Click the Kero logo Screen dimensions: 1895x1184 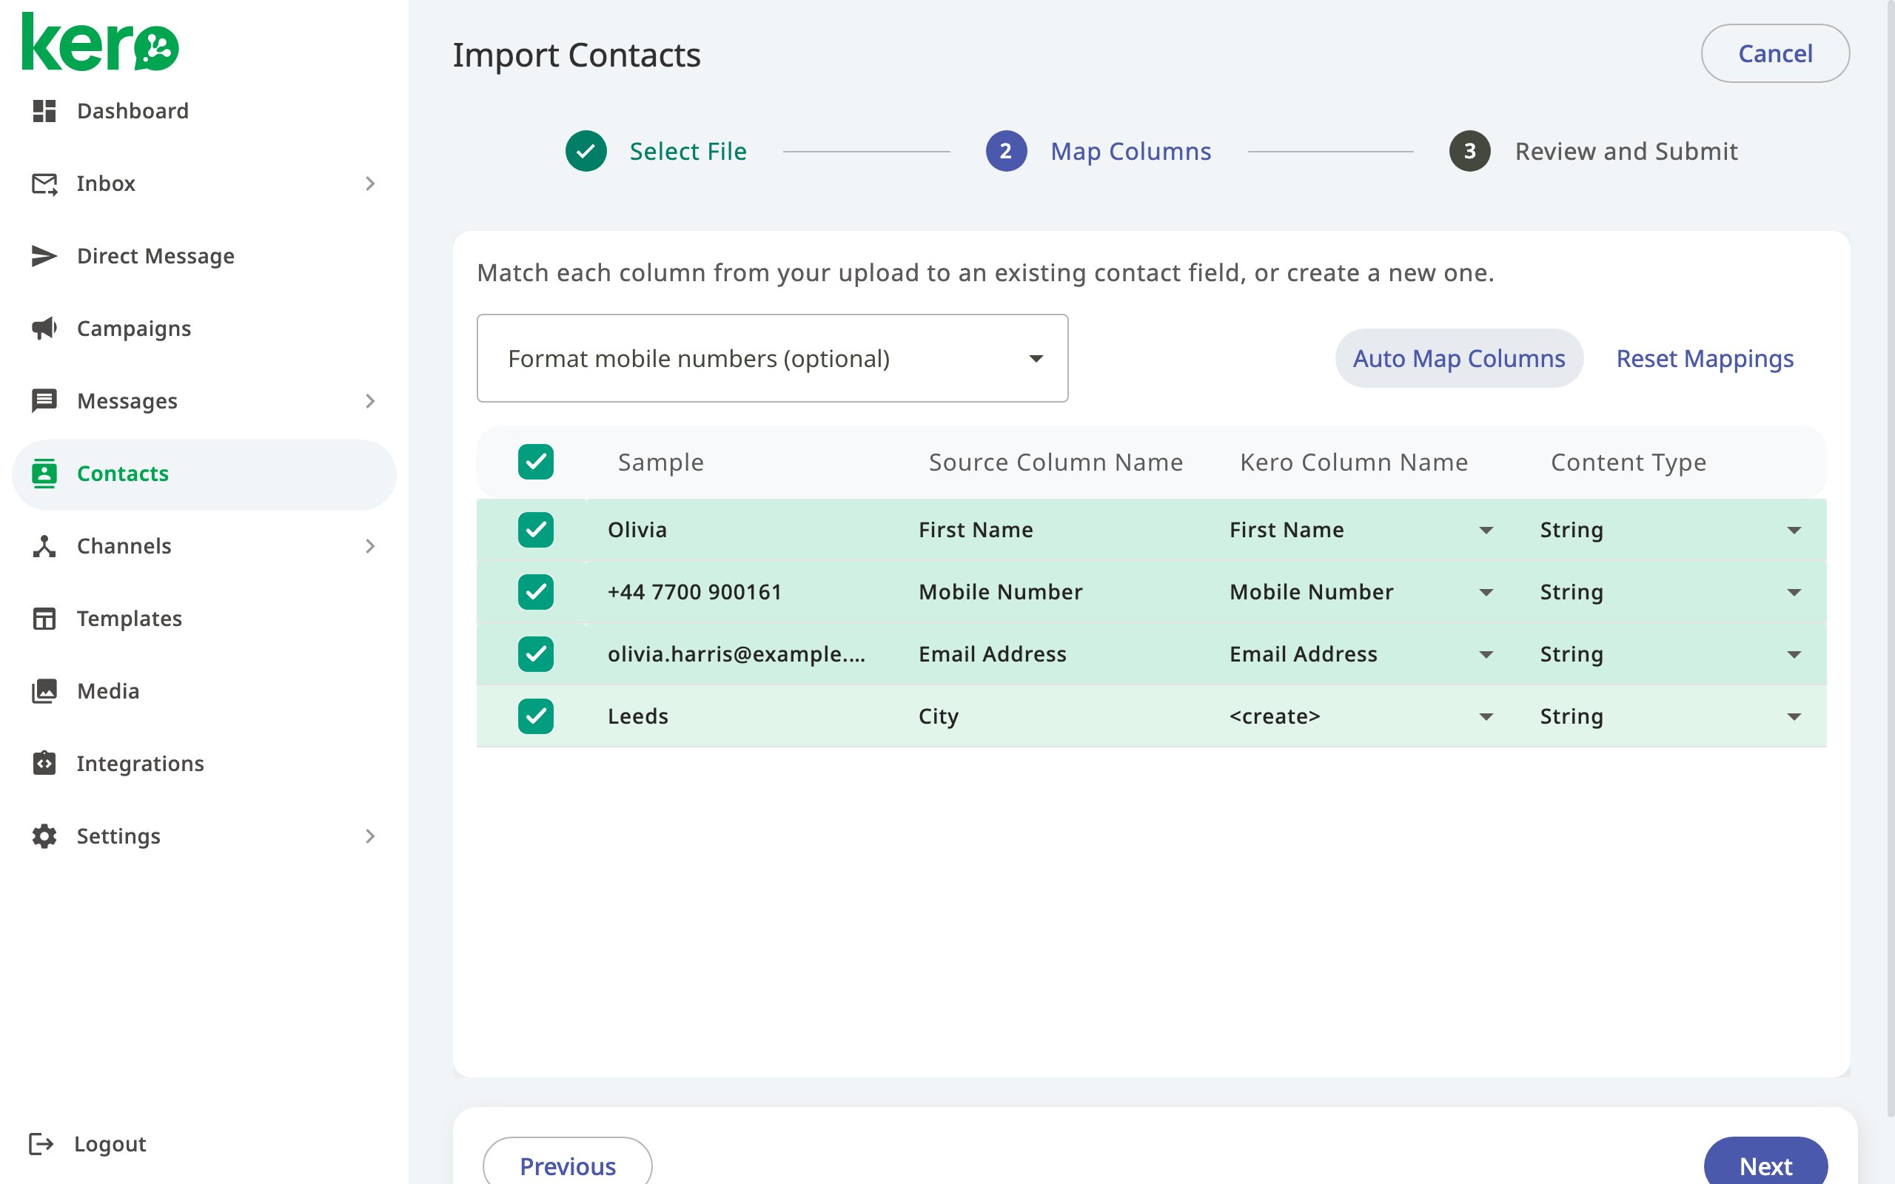point(100,42)
